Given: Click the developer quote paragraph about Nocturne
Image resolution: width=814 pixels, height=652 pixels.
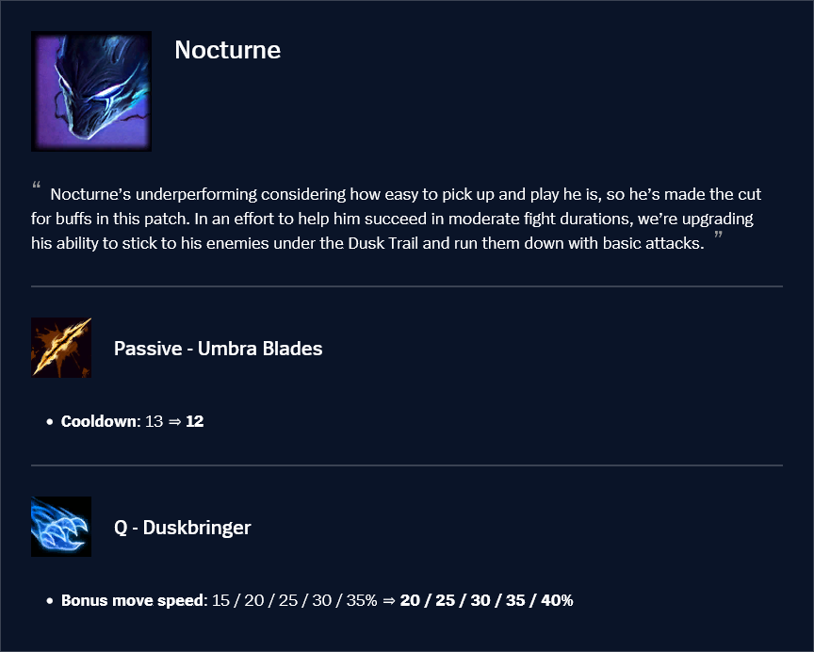Looking at the screenshot, I should pyautogui.click(x=405, y=220).
